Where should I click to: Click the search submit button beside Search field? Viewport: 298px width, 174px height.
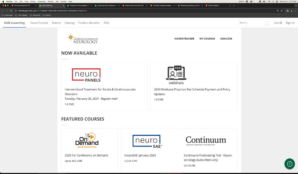pyautogui.click(x=267, y=23)
